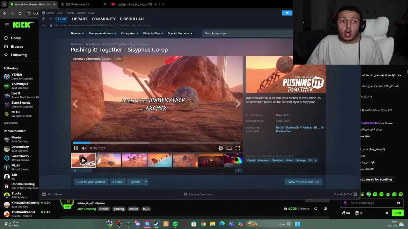Click the green Chat send button

tap(397, 213)
